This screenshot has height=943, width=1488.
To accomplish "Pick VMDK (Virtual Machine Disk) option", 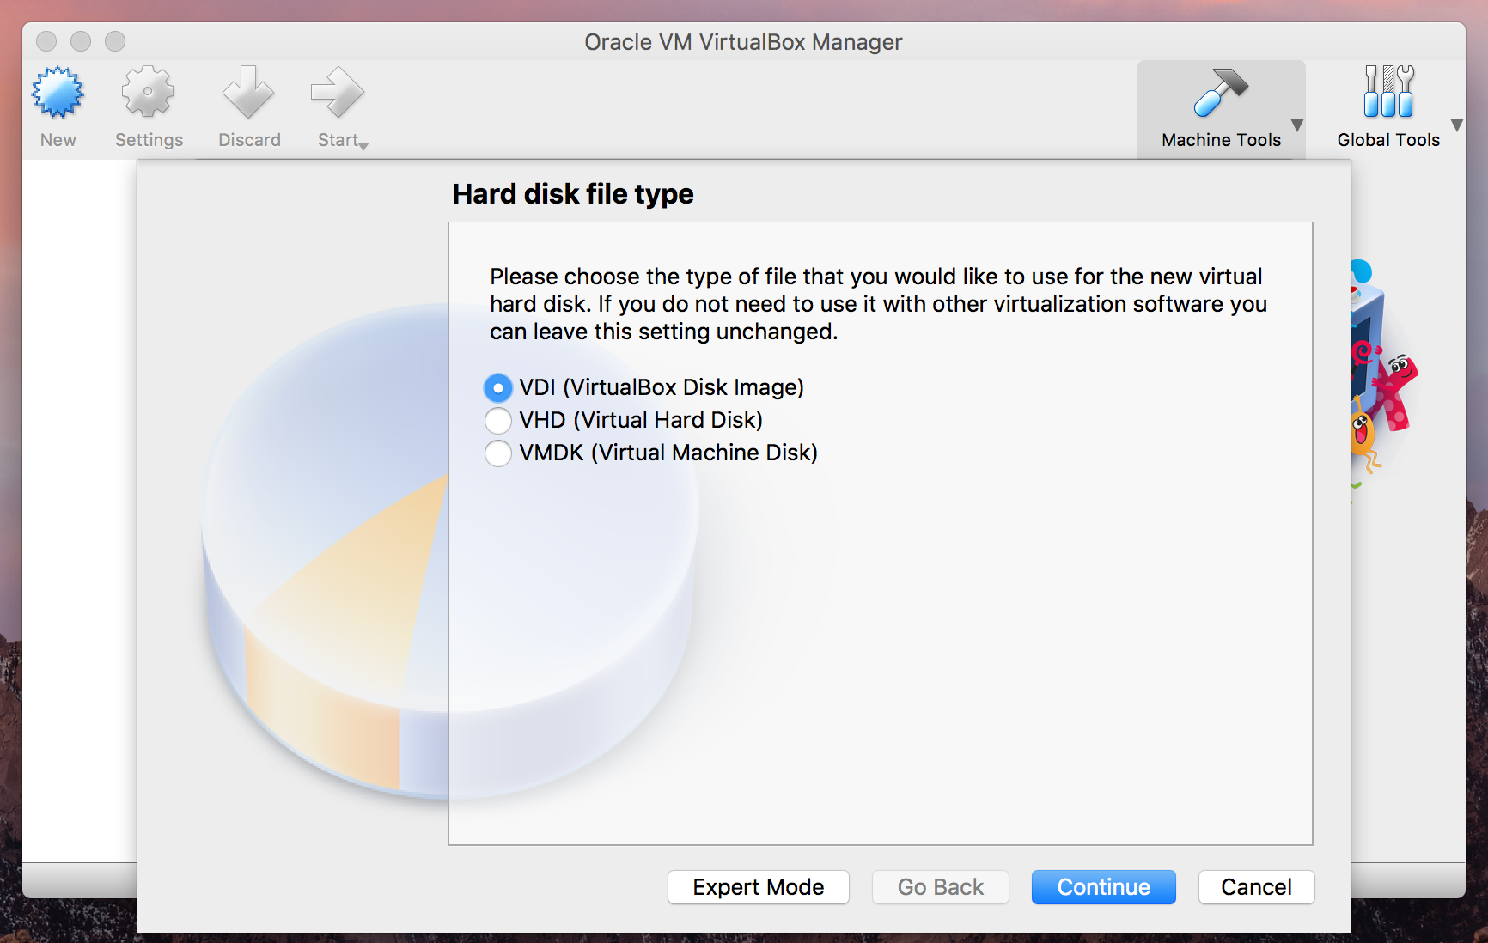I will pyautogui.click(x=651, y=453).
